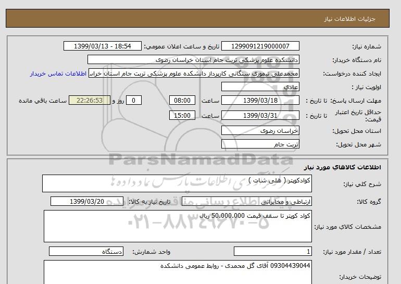Click the general description box کوادکوپتر

click(177, 183)
